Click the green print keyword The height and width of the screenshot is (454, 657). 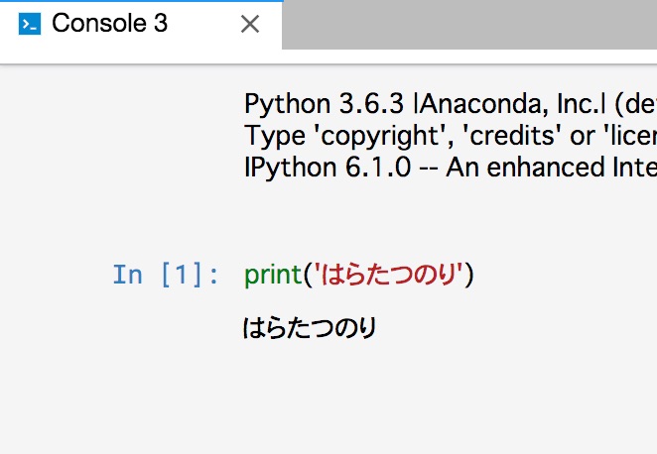pos(273,275)
